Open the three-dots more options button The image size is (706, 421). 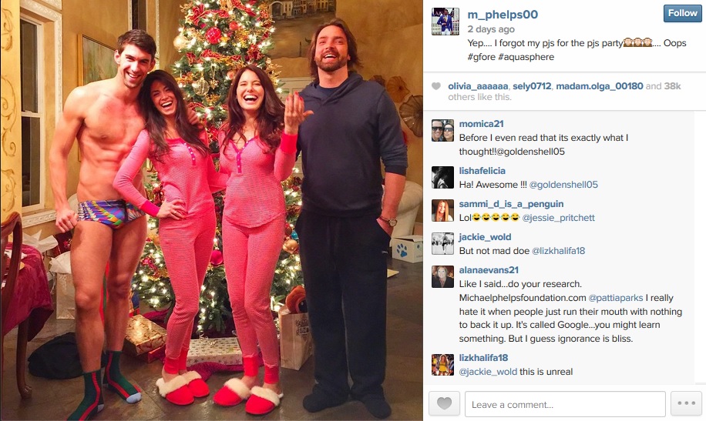[686, 403]
